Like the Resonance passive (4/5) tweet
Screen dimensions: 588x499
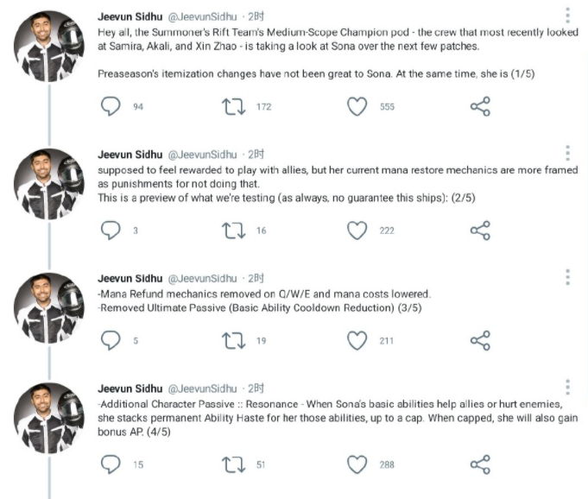tap(357, 464)
